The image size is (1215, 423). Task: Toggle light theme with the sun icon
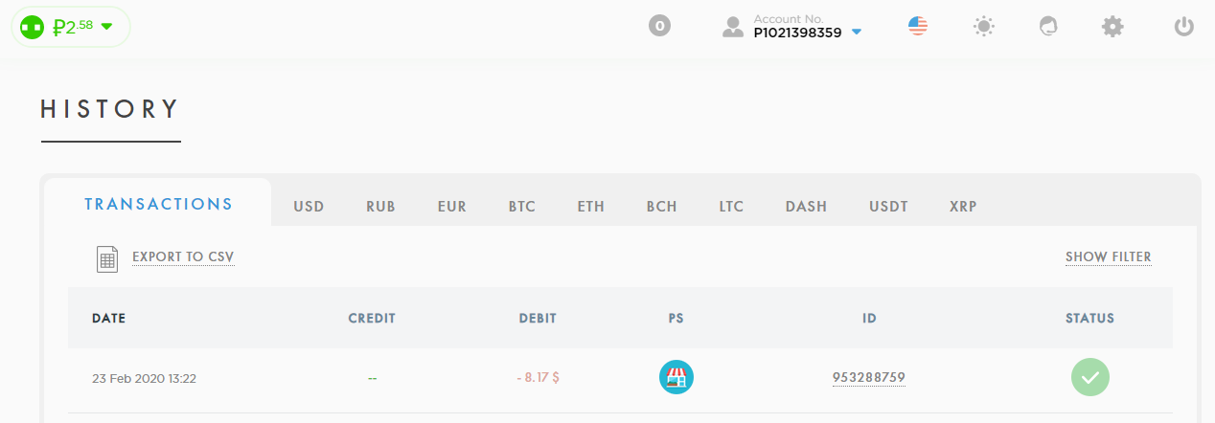(983, 27)
